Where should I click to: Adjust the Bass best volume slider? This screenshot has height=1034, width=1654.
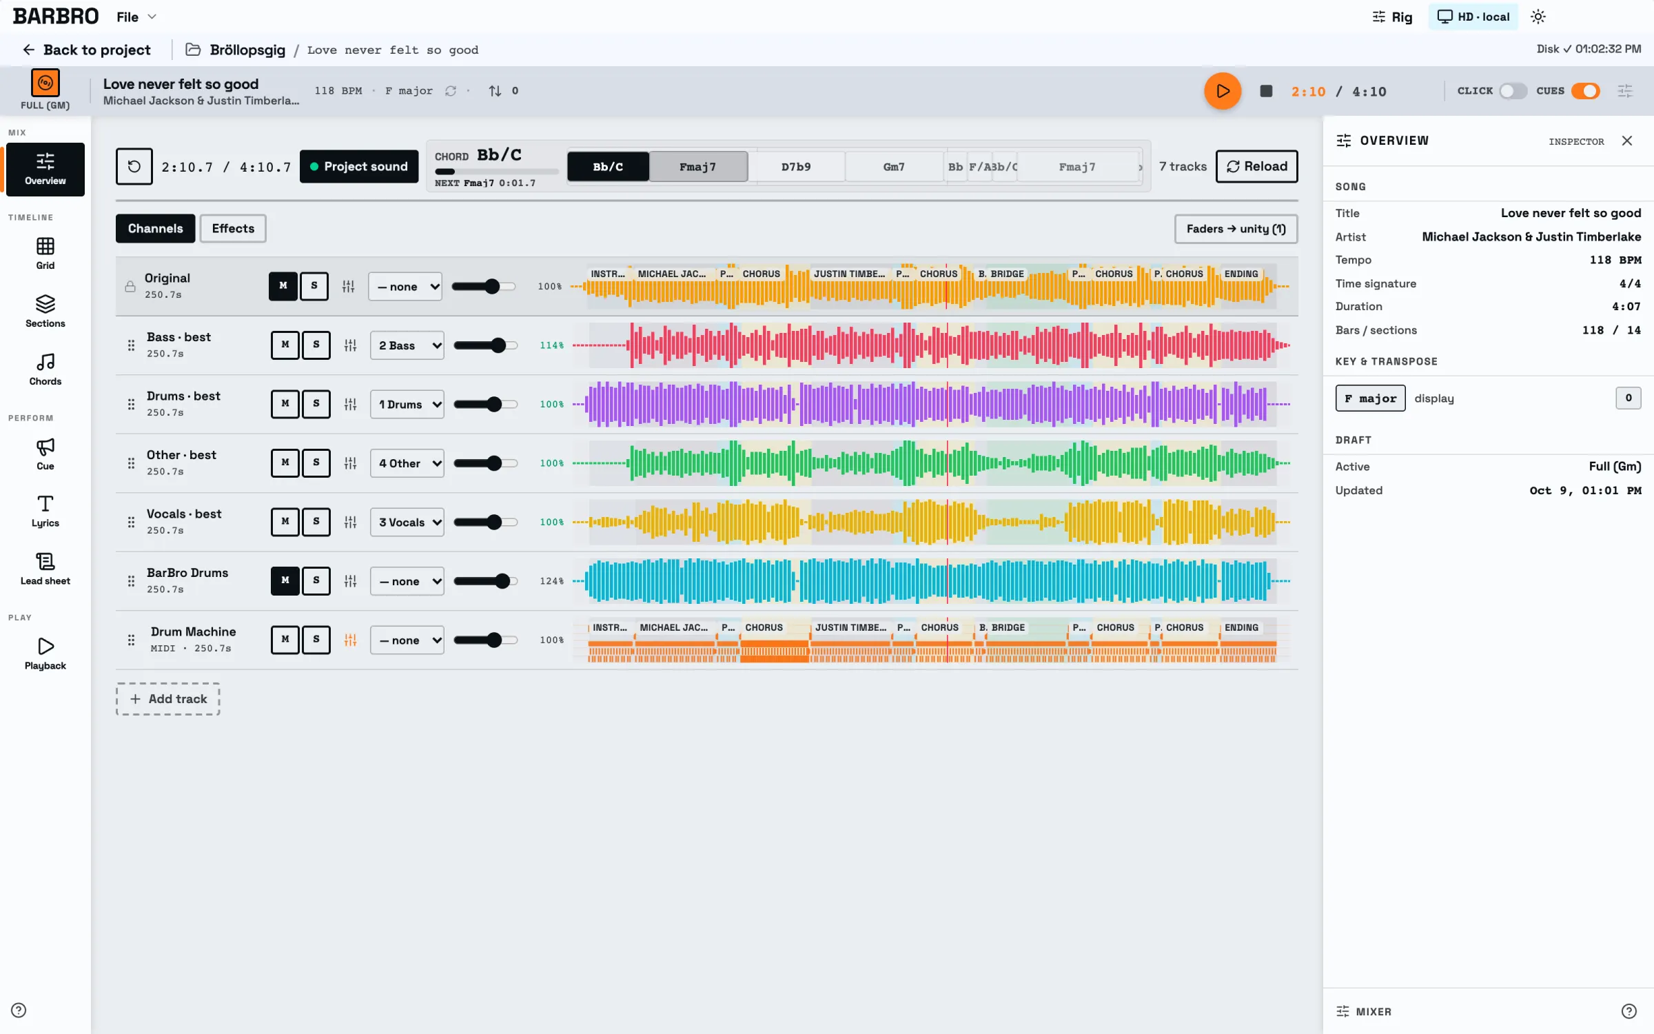point(484,345)
